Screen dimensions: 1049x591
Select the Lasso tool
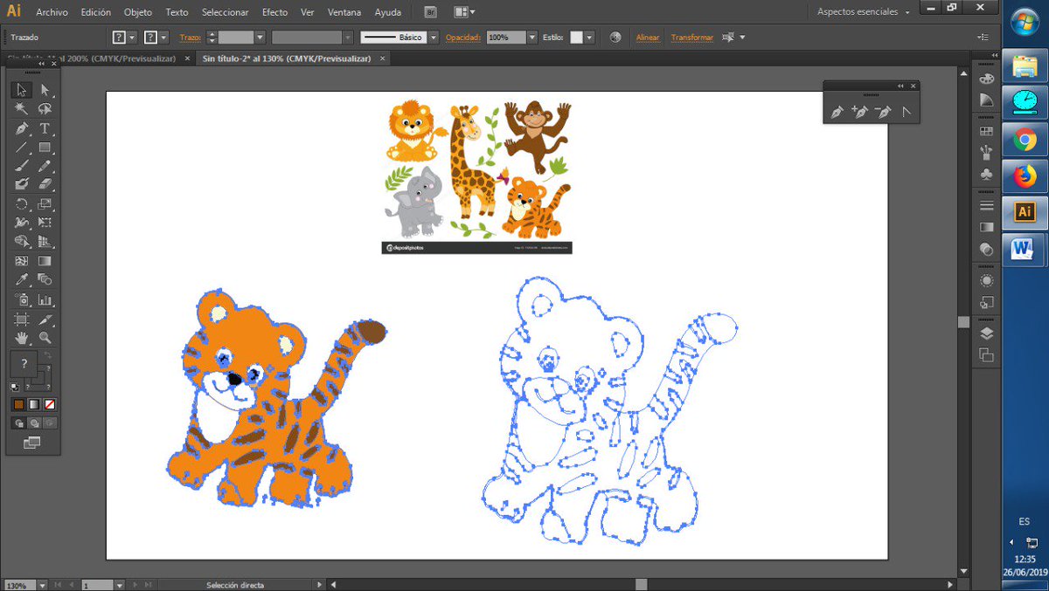tap(45, 109)
